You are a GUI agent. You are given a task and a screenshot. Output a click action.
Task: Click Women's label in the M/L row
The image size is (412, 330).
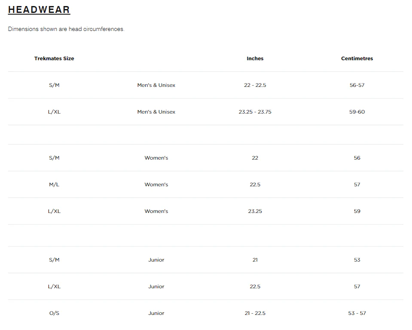point(156,185)
